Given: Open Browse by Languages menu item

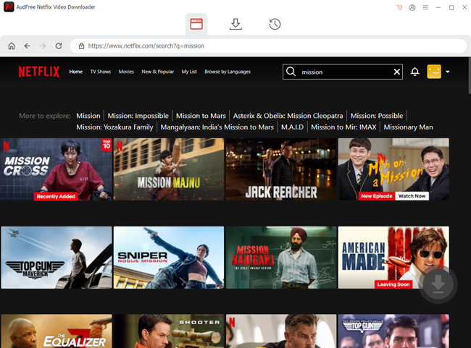Looking at the screenshot, I should pyautogui.click(x=228, y=72).
